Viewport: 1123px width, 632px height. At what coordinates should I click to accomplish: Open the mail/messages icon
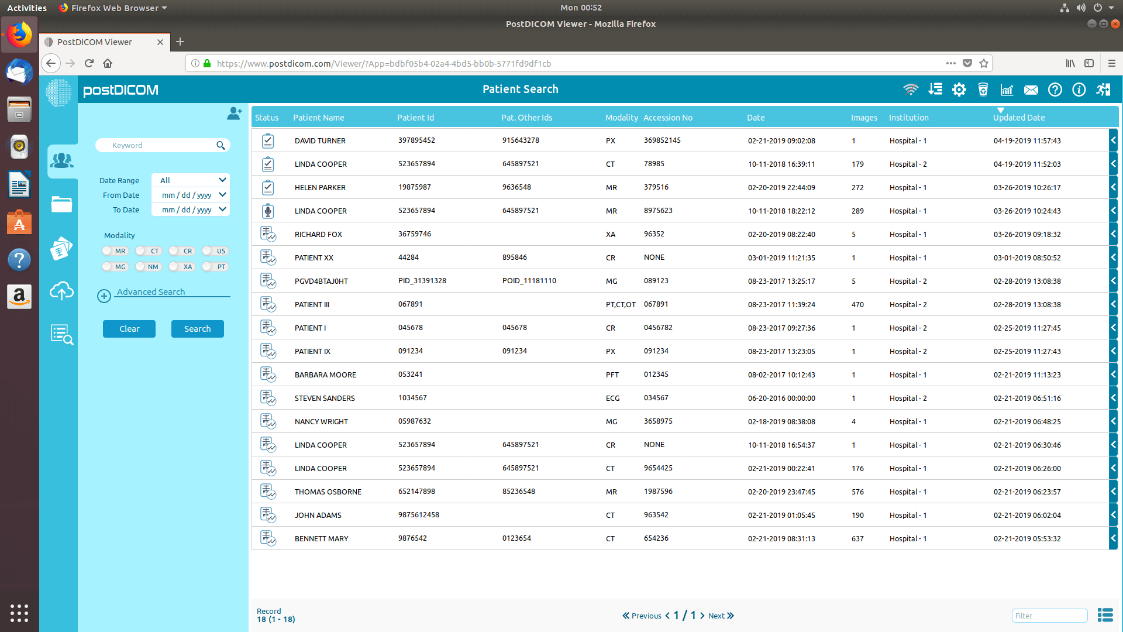(x=1031, y=90)
